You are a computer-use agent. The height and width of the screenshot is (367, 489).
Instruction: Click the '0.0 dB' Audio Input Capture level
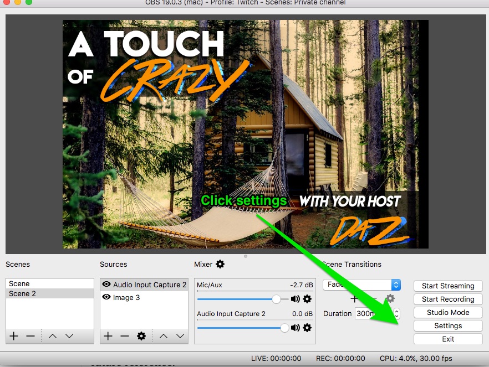tap(302, 313)
